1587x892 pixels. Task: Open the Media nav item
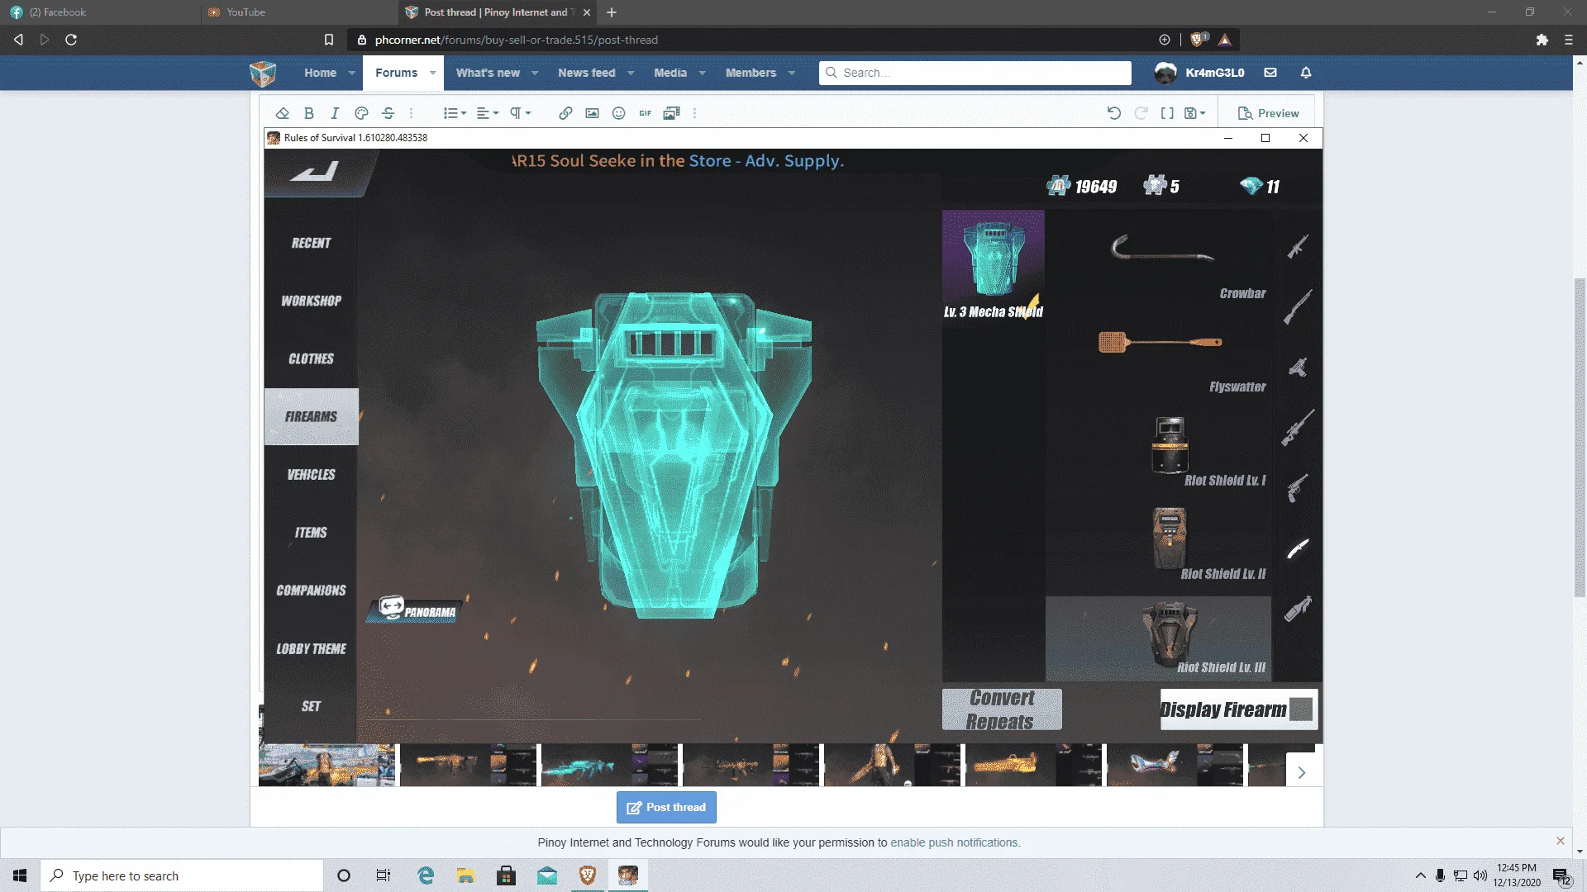[670, 73]
